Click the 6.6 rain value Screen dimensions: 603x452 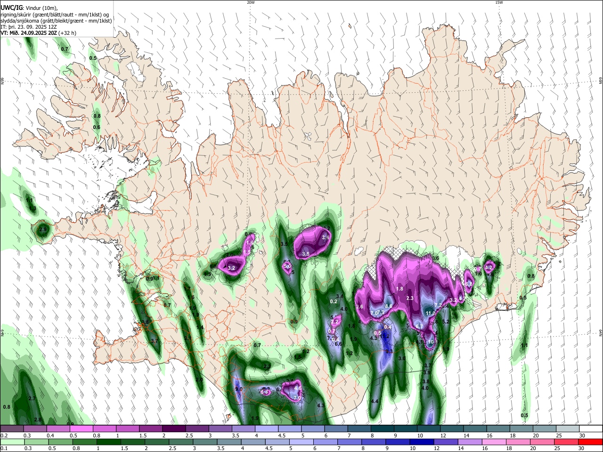point(338,344)
